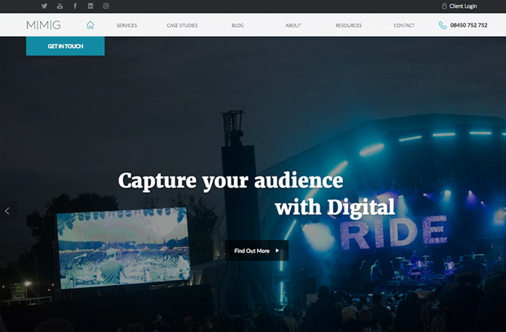Click the phone handset icon
This screenshot has height=332, width=506.
point(442,25)
